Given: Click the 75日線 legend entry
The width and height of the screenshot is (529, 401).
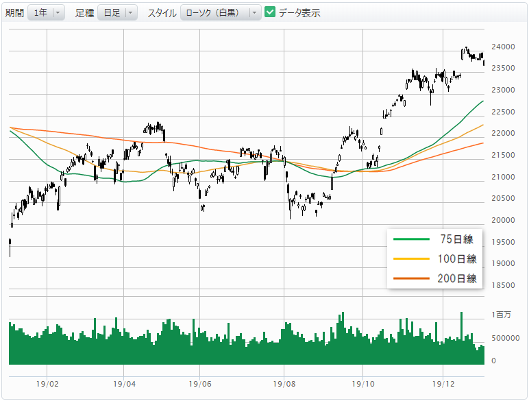Looking at the screenshot, I should click(434, 239).
